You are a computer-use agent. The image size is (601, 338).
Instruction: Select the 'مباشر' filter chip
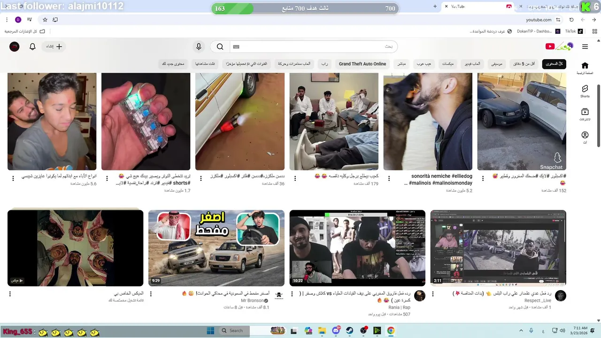click(x=401, y=64)
